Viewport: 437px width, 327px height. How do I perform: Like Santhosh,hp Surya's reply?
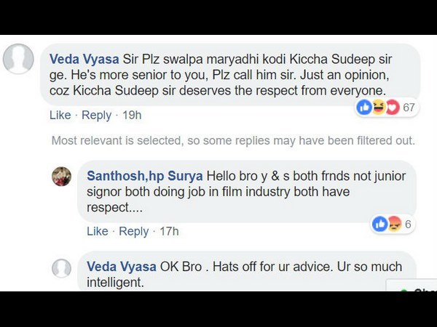[x=97, y=231]
